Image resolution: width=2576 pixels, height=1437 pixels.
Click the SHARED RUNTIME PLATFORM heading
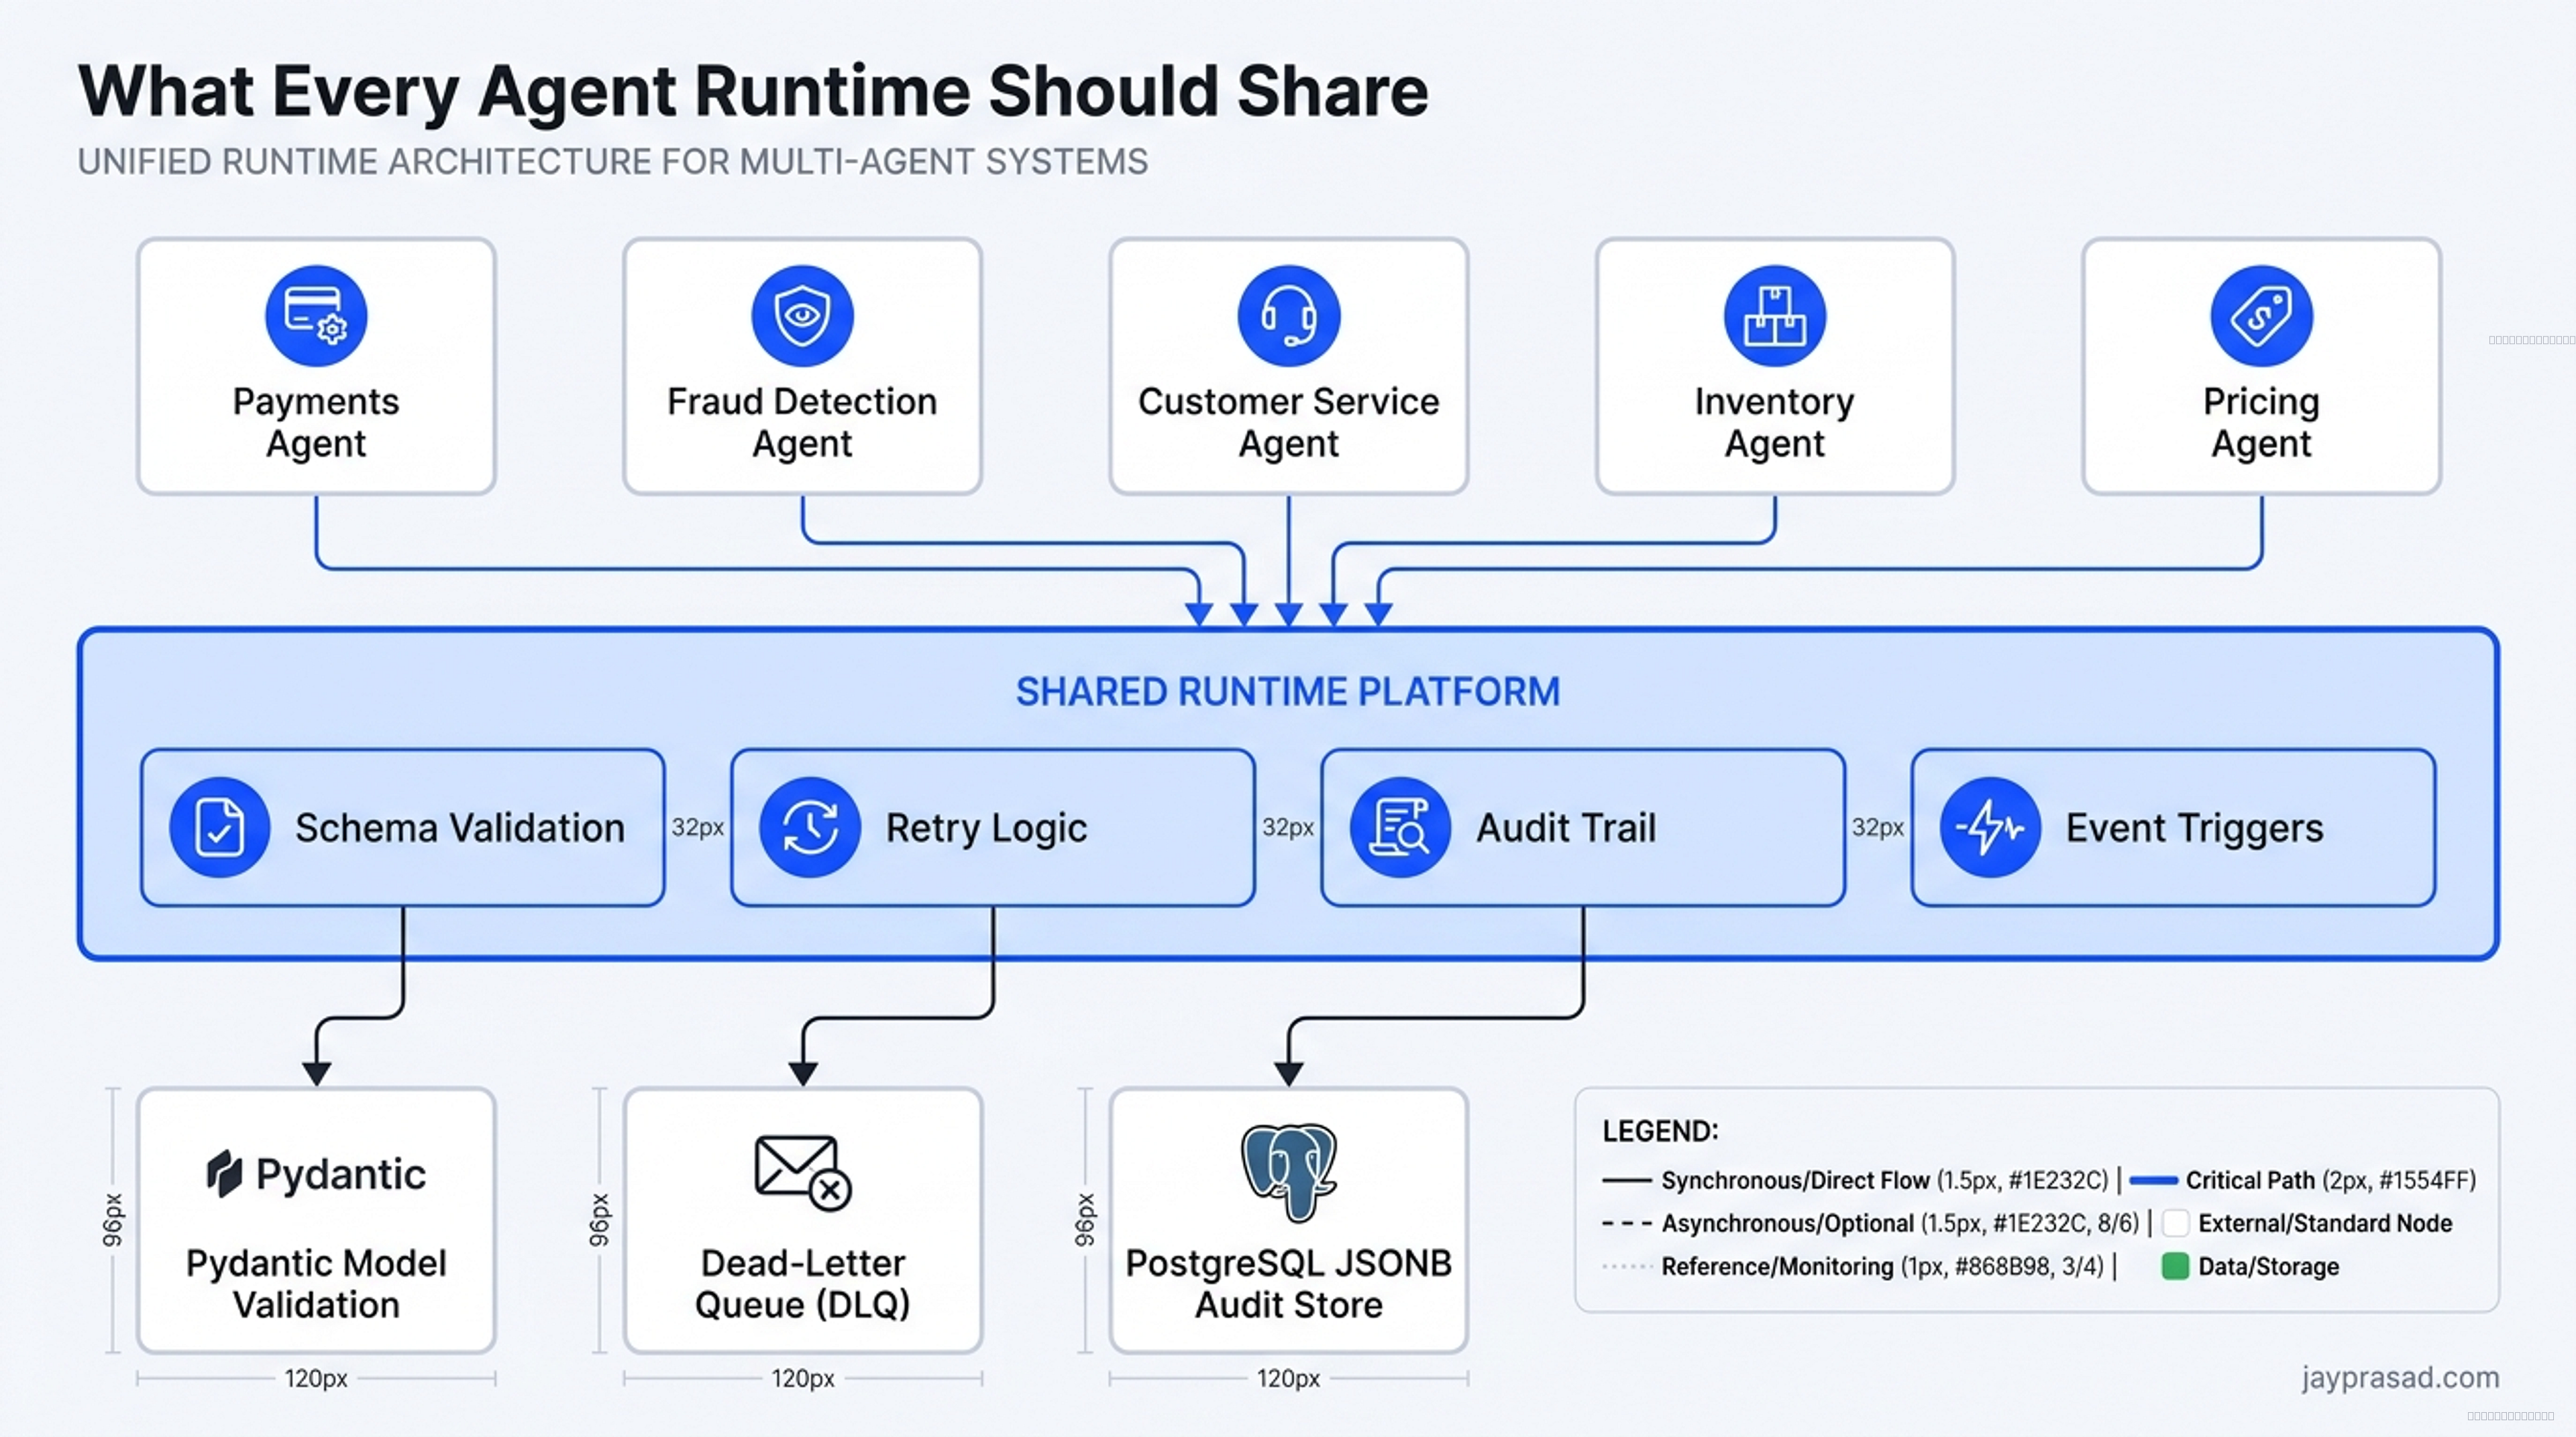1288,691
